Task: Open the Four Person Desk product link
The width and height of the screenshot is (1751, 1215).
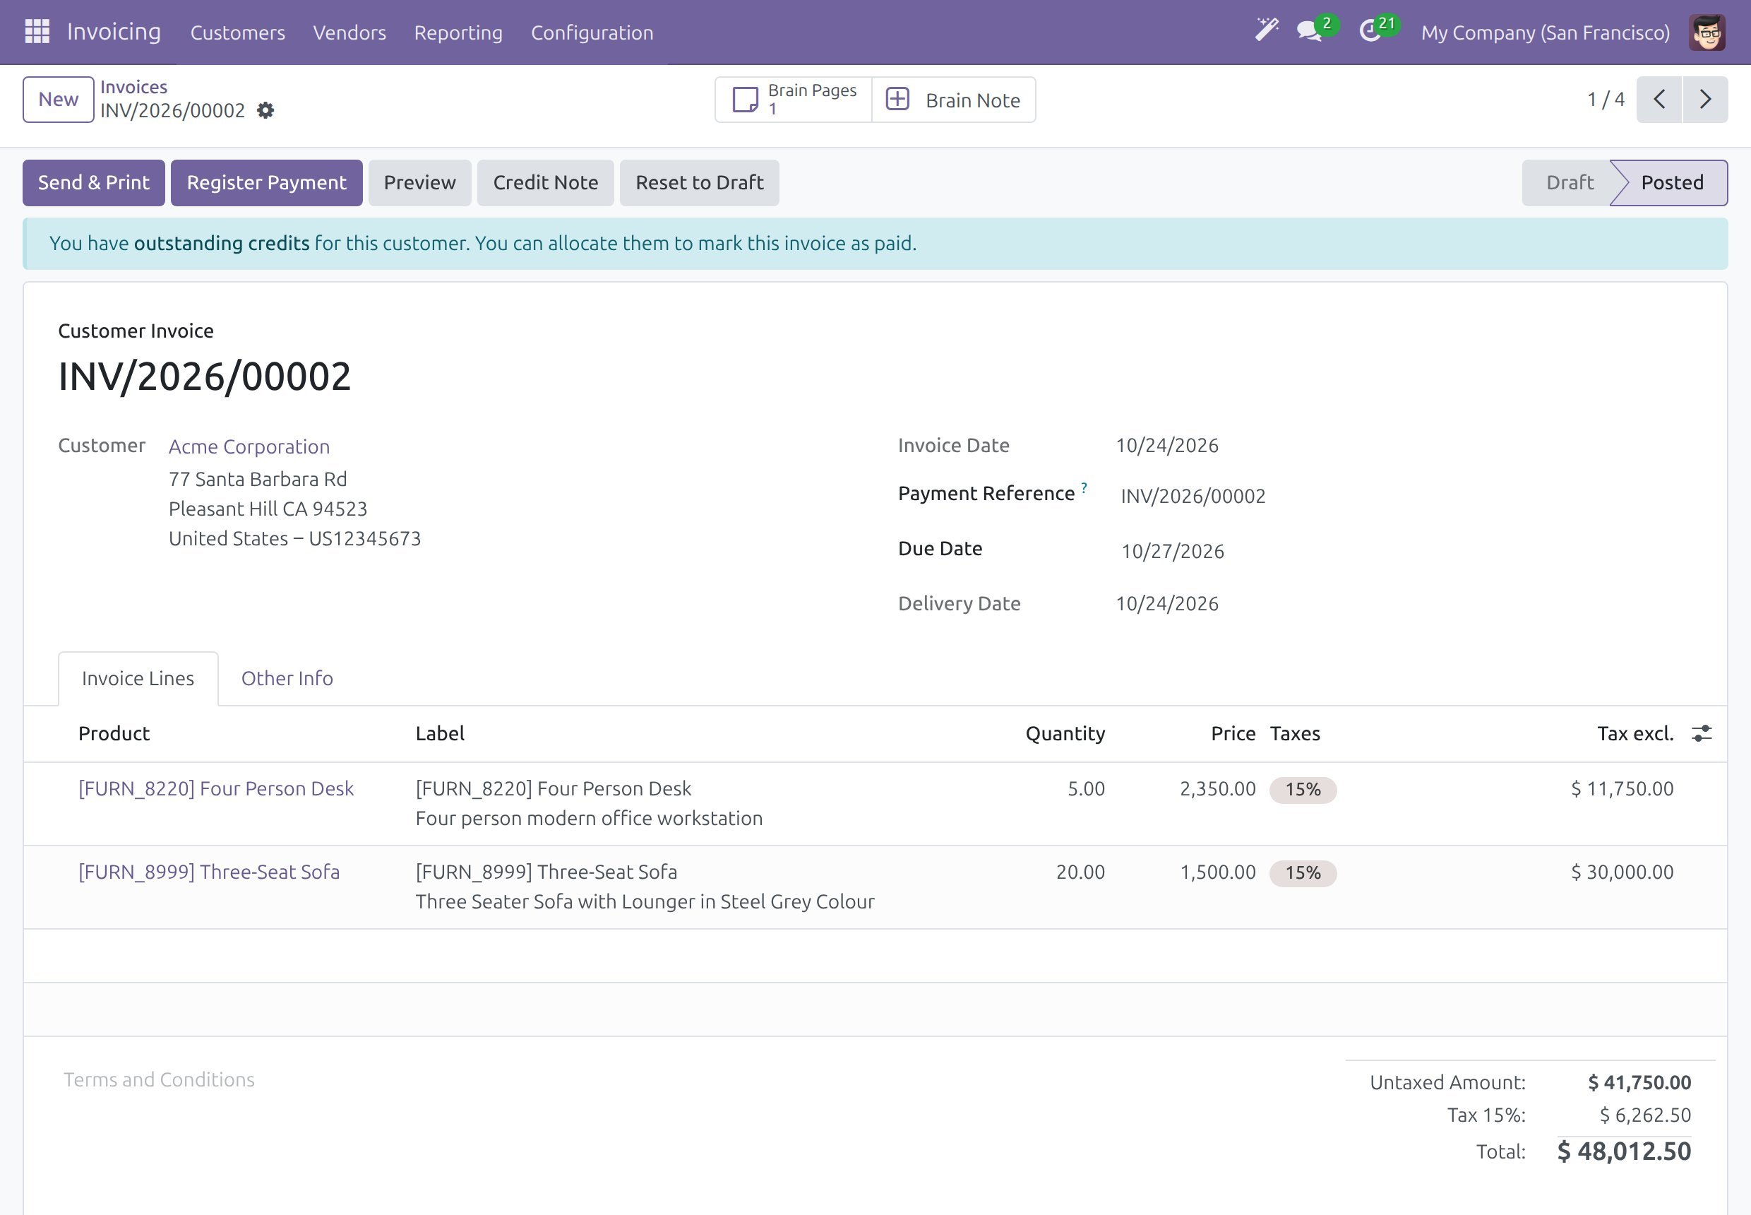Action: [216, 788]
